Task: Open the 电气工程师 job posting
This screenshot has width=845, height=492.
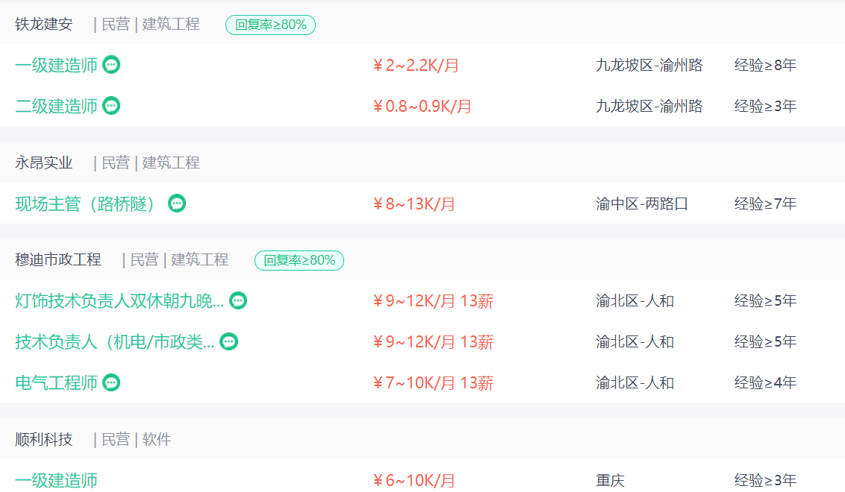Action: (x=56, y=382)
